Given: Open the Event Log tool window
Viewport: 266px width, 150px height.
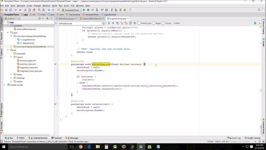Looking at the screenshot, I should tap(234, 138).
